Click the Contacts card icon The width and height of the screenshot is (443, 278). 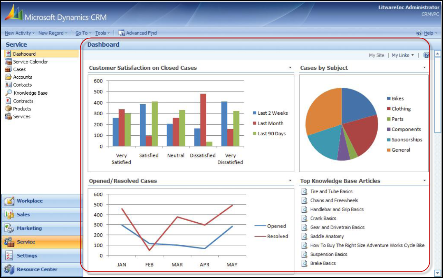click(x=8, y=84)
